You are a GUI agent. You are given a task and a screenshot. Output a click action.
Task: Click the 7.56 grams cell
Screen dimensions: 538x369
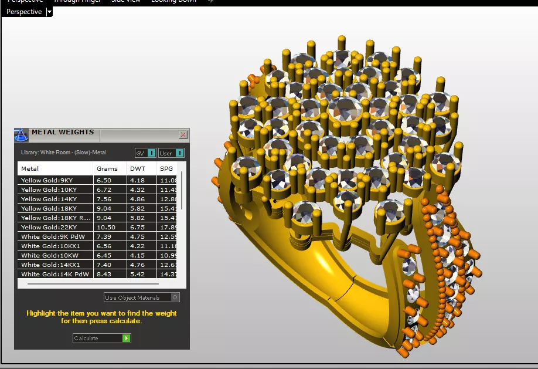click(110, 199)
